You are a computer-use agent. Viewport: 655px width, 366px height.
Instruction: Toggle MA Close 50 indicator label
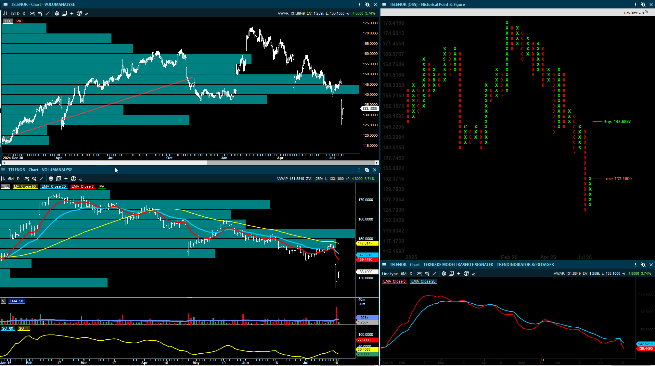25,186
